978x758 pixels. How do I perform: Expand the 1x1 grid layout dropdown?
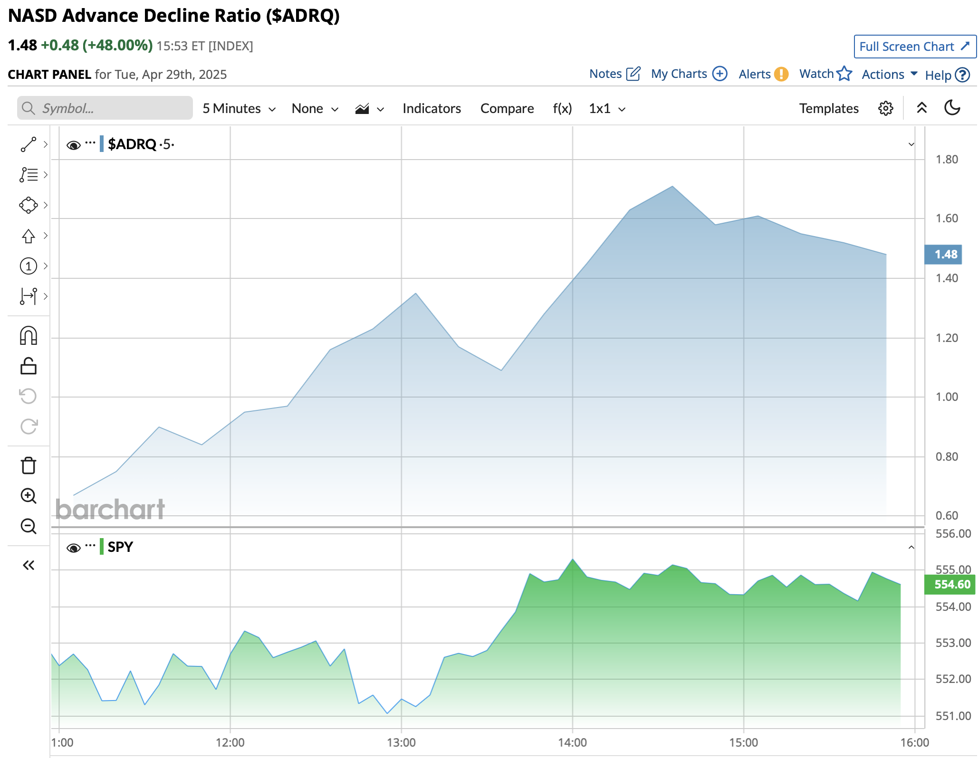coord(607,108)
